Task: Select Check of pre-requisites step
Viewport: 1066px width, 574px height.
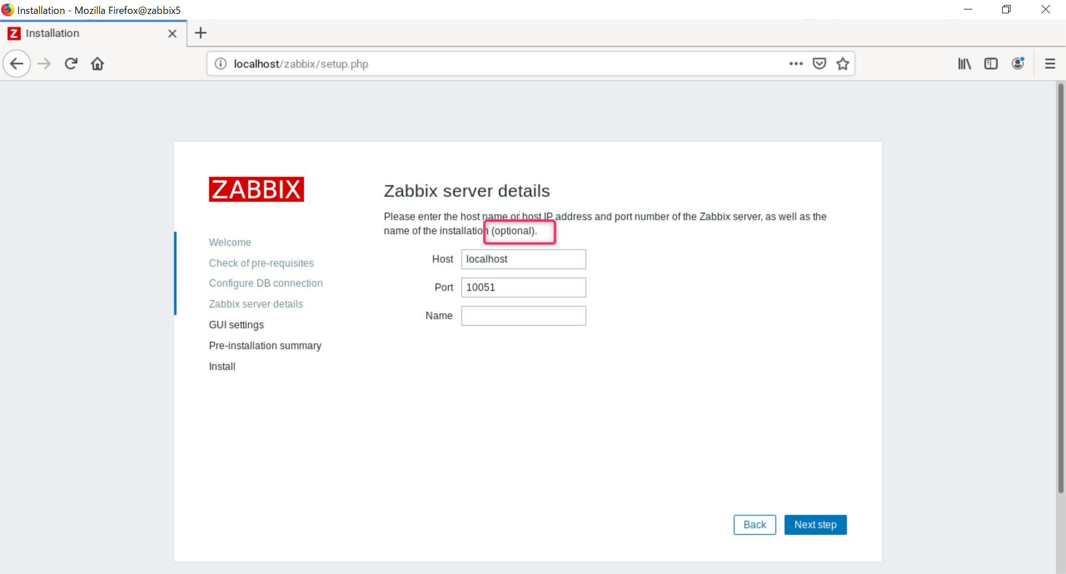Action: (261, 263)
